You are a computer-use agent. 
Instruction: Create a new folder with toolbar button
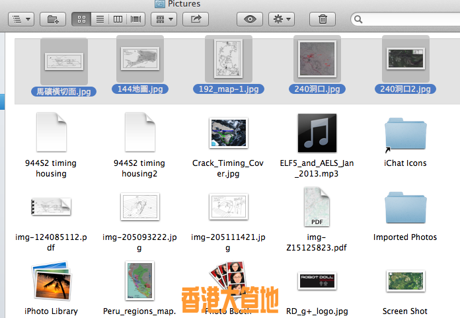(53, 19)
